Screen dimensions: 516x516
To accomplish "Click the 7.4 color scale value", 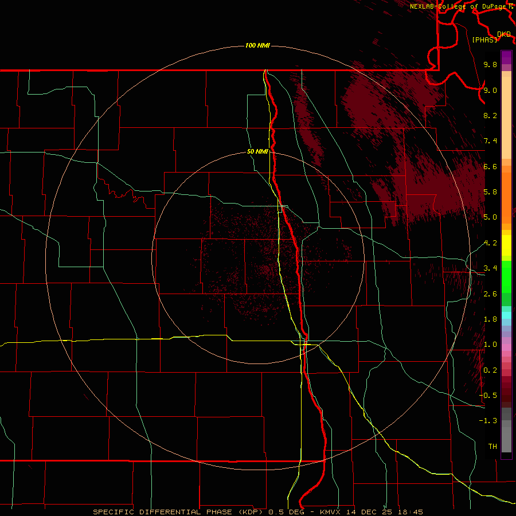I will 490,141.
